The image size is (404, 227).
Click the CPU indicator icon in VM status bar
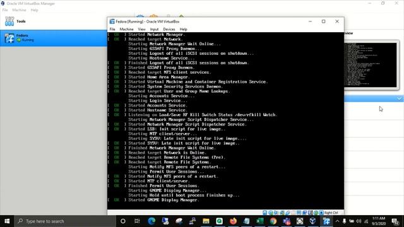tap(310, 212)
